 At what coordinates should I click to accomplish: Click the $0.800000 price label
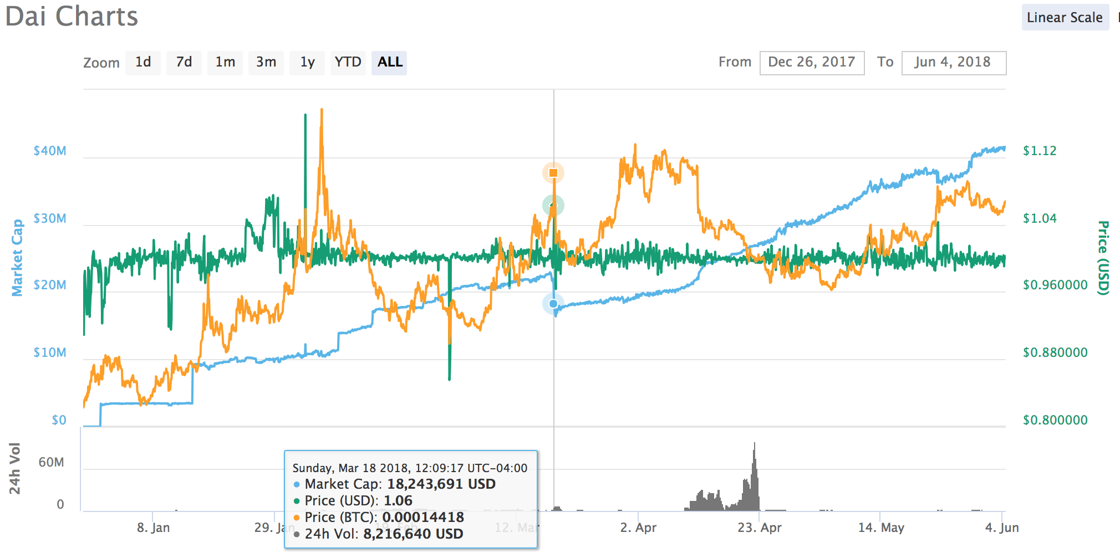point(1055,420)
